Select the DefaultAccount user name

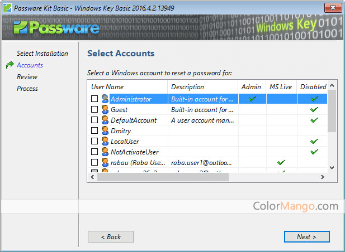[134, 120]
